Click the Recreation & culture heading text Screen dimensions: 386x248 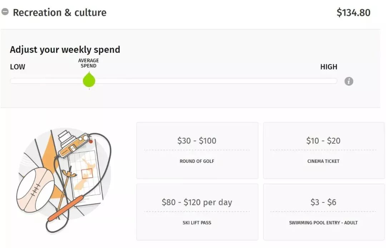(60, 13)
